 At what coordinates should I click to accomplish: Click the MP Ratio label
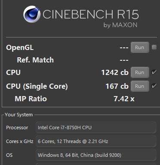coord(31,99)
